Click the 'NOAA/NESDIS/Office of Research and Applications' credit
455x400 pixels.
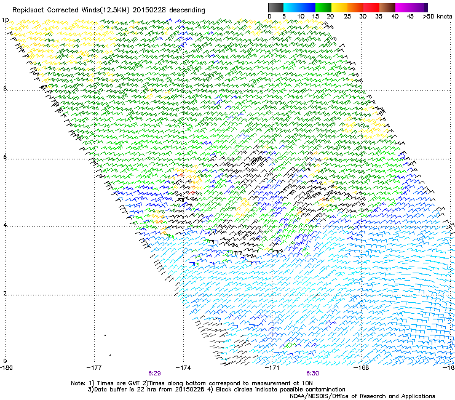click(362, 396)
